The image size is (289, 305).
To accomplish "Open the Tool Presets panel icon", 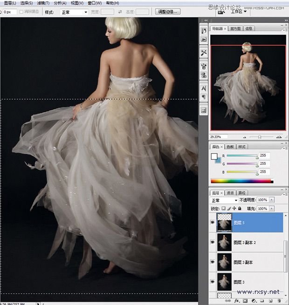I will click(x=204, y=53).
